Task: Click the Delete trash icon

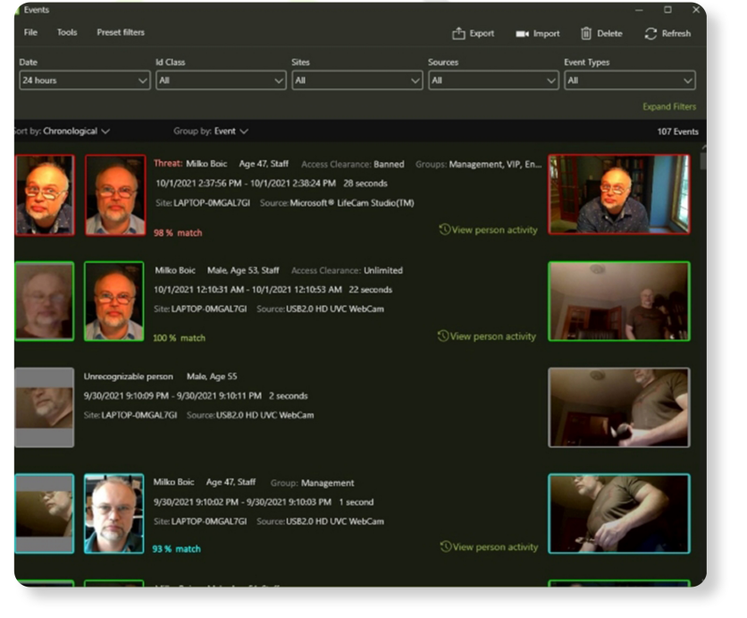Action: [x=586, y=34]
